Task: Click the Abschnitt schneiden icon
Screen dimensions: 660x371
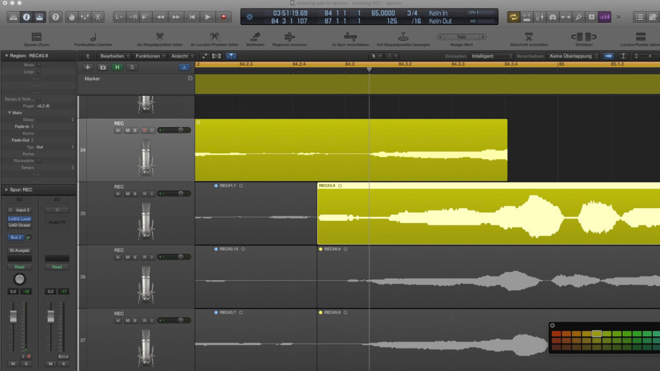Action: pos(529,37)
